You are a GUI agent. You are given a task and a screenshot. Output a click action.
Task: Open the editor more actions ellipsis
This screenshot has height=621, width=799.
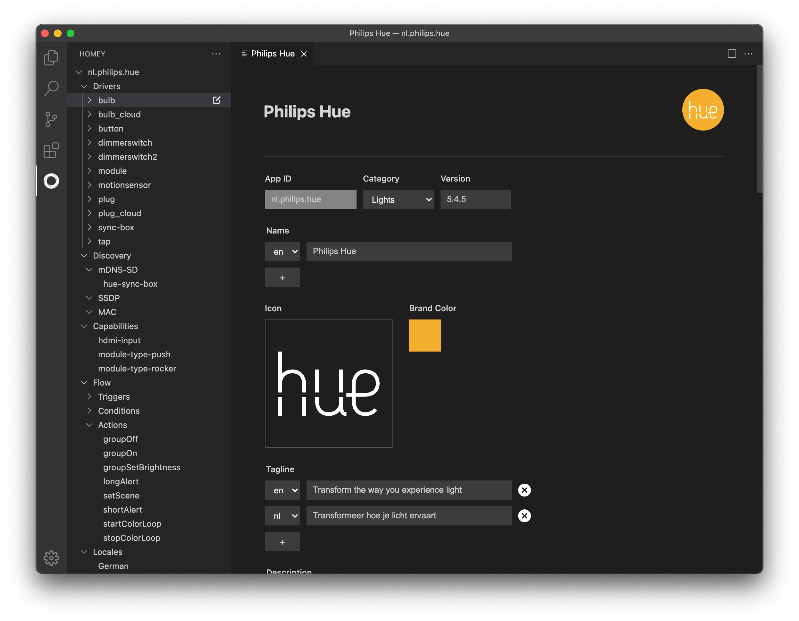[x=749, y=54]
